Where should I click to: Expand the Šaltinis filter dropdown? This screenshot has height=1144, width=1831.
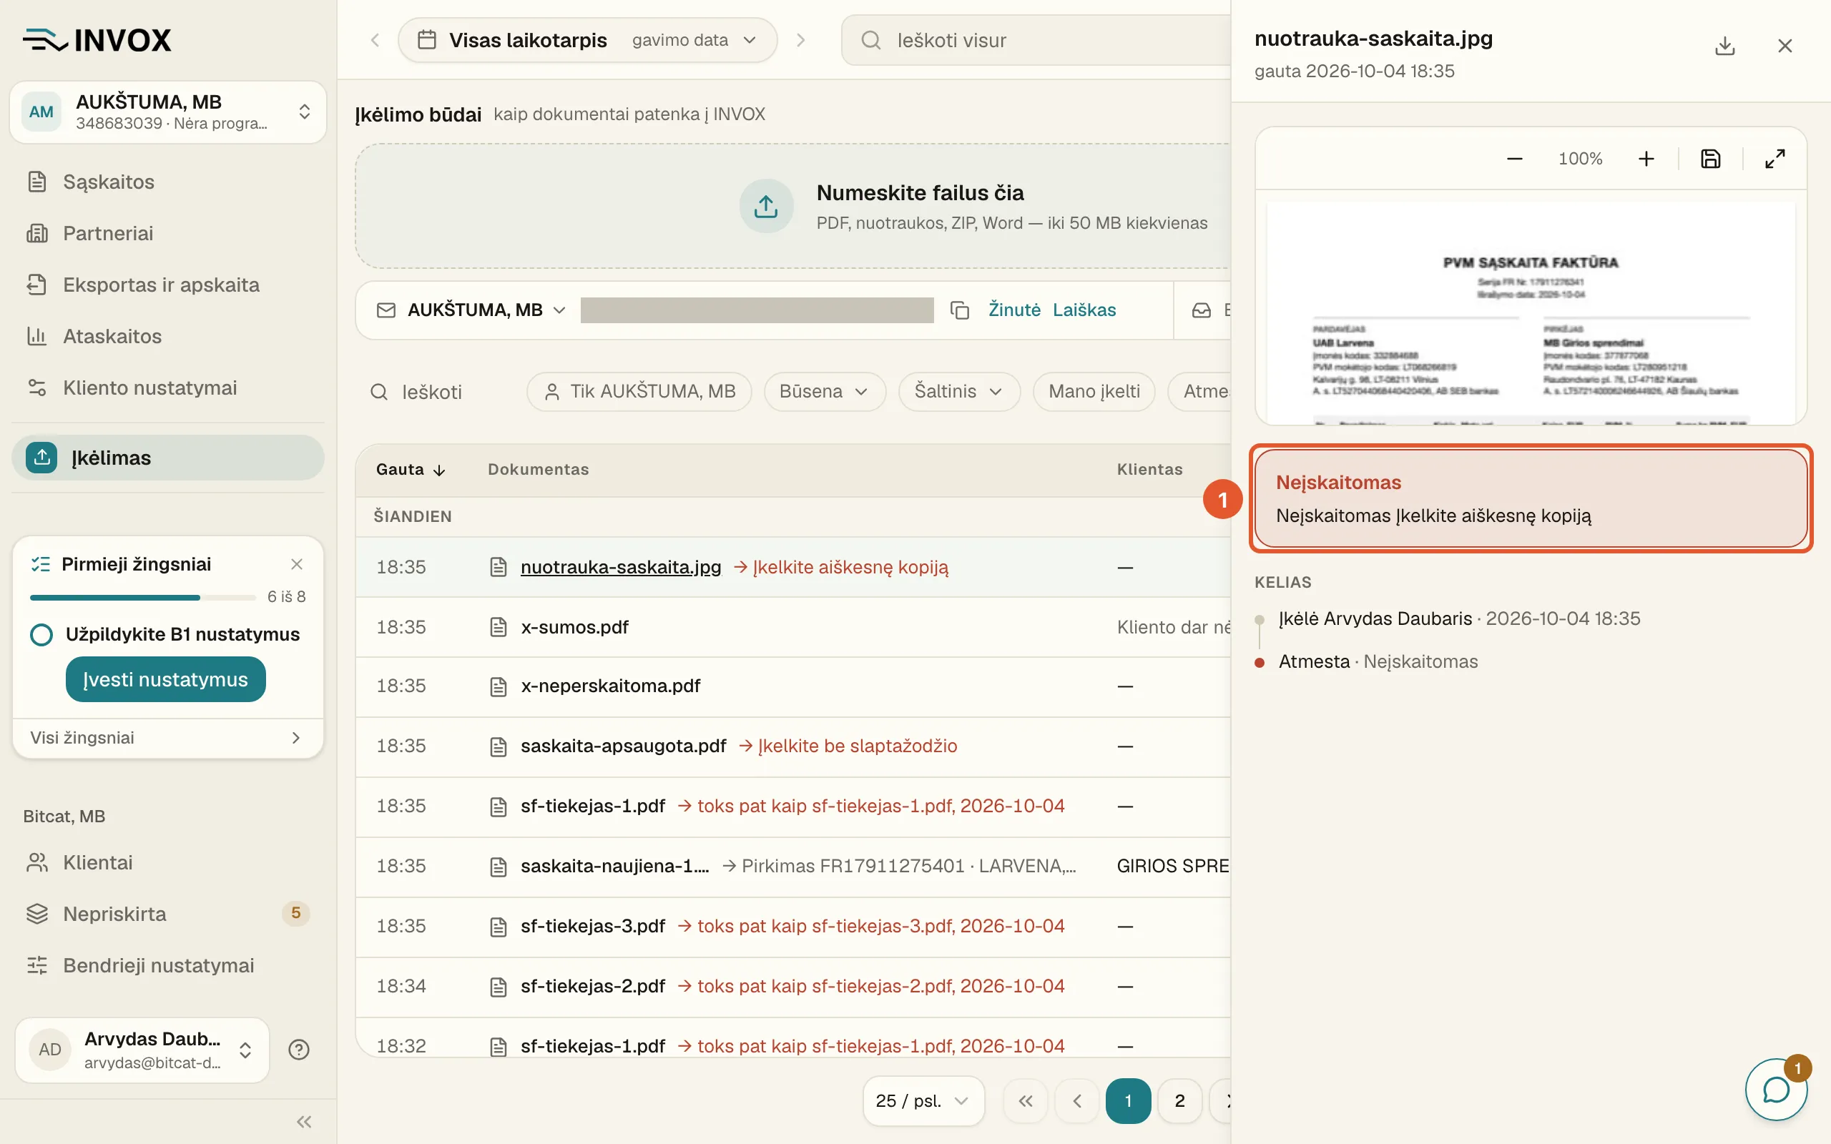(958, 392)
